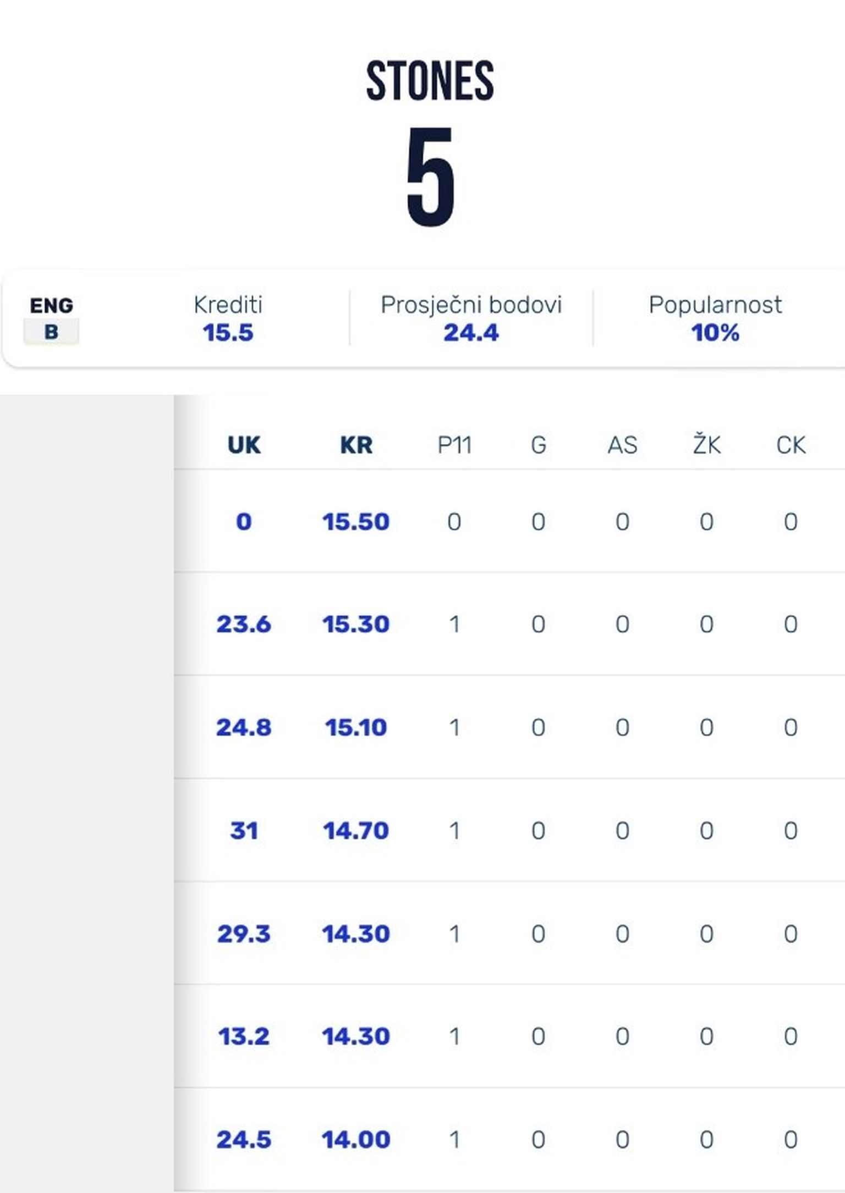Viewport: 845px width, 1193px height.
Task: Click the AS column header
Action: pyautogui.click(x=622, y=445)
